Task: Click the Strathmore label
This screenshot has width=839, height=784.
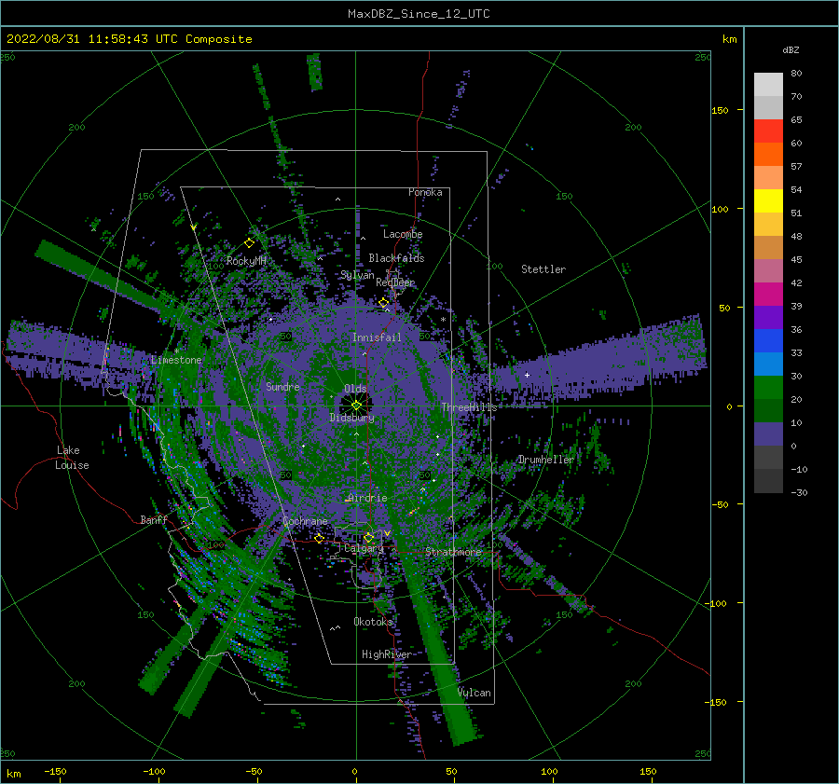Action: [453, 552]
